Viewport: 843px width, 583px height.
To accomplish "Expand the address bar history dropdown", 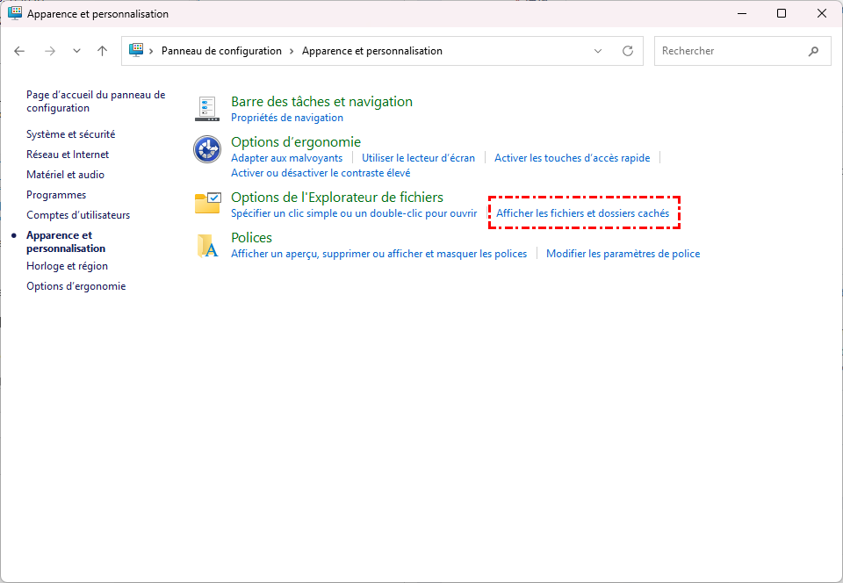I will point(598,51).
